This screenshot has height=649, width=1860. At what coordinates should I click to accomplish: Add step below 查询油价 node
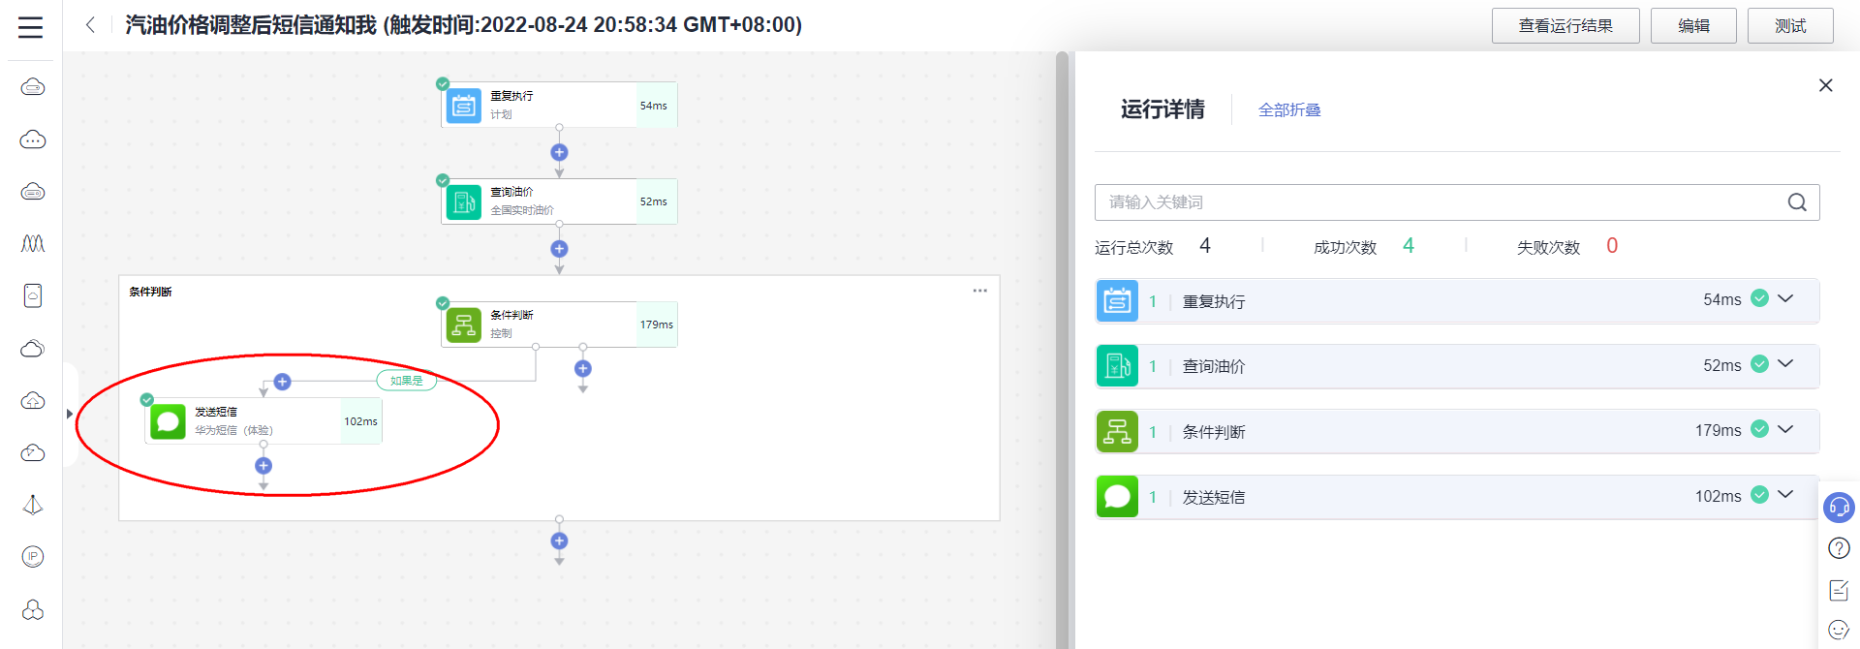click(559, 249)
